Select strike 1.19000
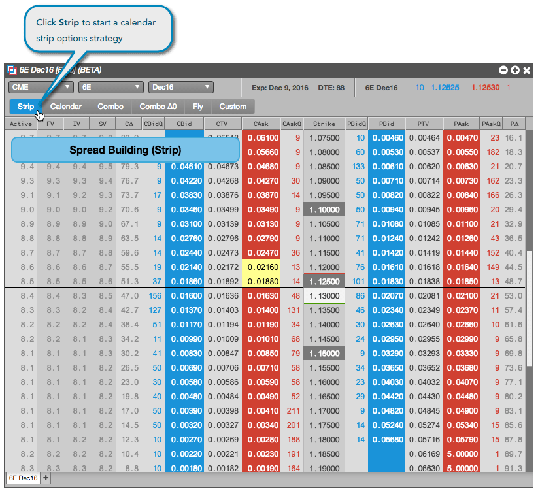This screenshot has height=496, width=538. point(324,468)
